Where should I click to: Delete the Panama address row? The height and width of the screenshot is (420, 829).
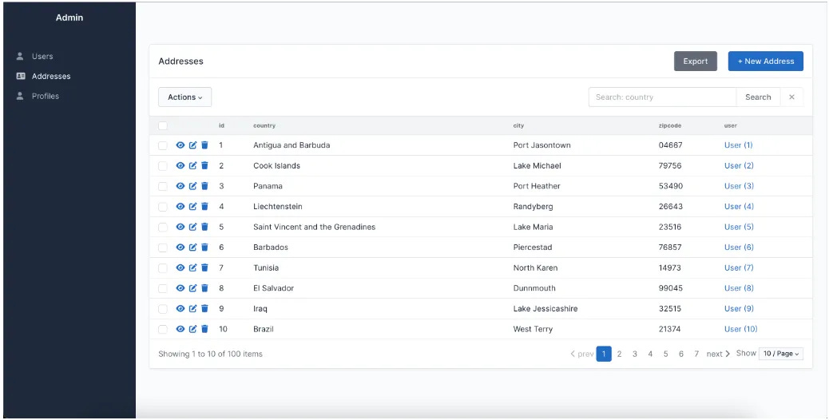pos(204,186)
